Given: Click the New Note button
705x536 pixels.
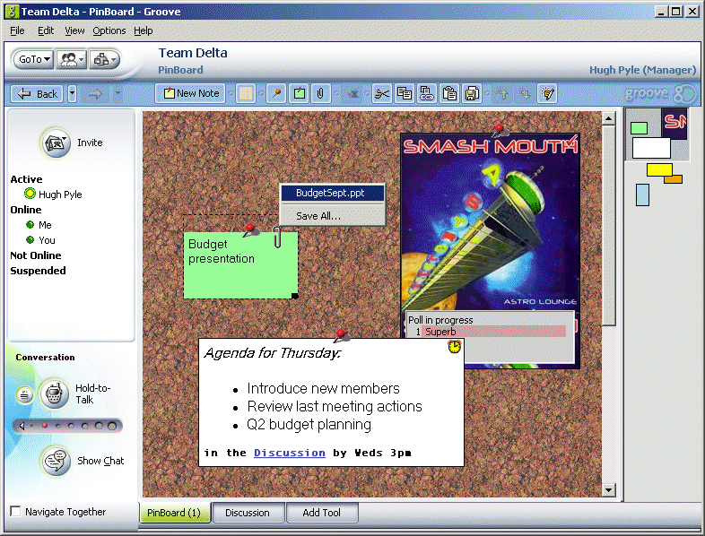Looking at the screenshot, I should click(190, 93).
